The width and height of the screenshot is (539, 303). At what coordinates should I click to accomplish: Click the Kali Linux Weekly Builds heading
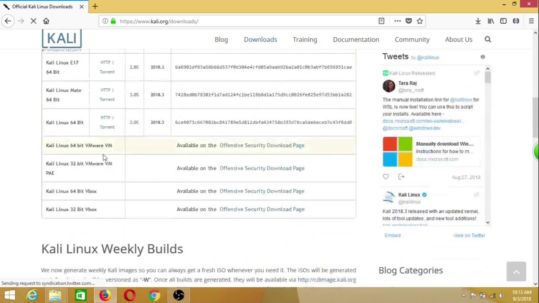click(112, 249)
